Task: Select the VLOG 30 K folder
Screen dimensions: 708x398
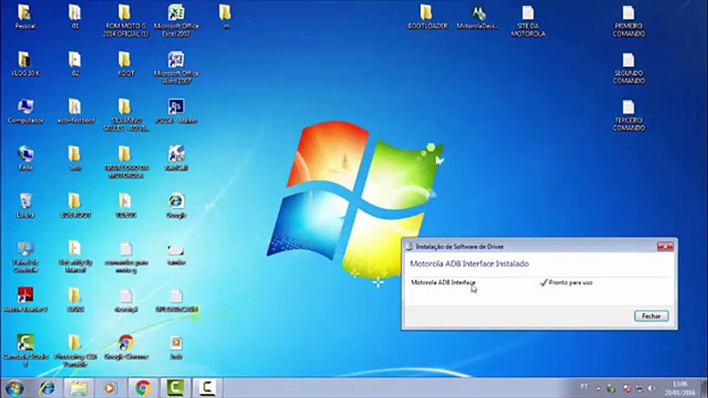Action: 25,64
